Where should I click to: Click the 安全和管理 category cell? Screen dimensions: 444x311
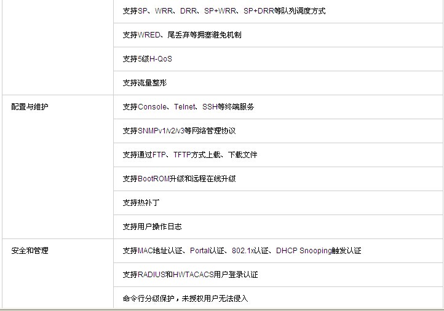point(30,251)
